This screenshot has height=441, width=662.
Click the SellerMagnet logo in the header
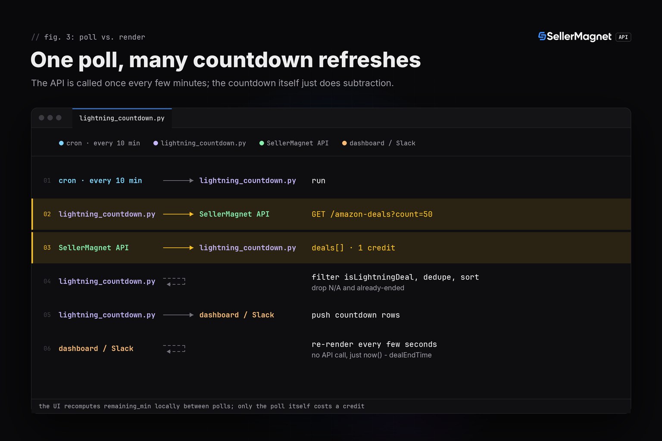(x=575, y=37)
